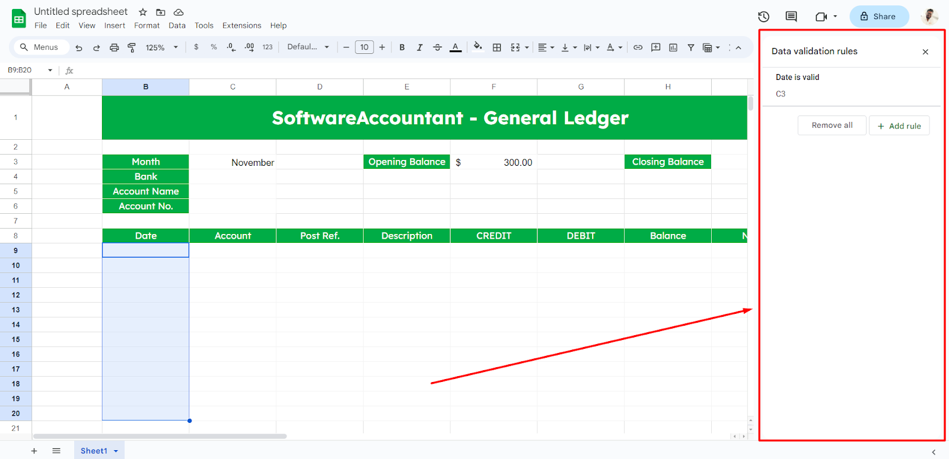The image size is (949, 459).
Task: Open the account profile picture
Action: point(929,17)
